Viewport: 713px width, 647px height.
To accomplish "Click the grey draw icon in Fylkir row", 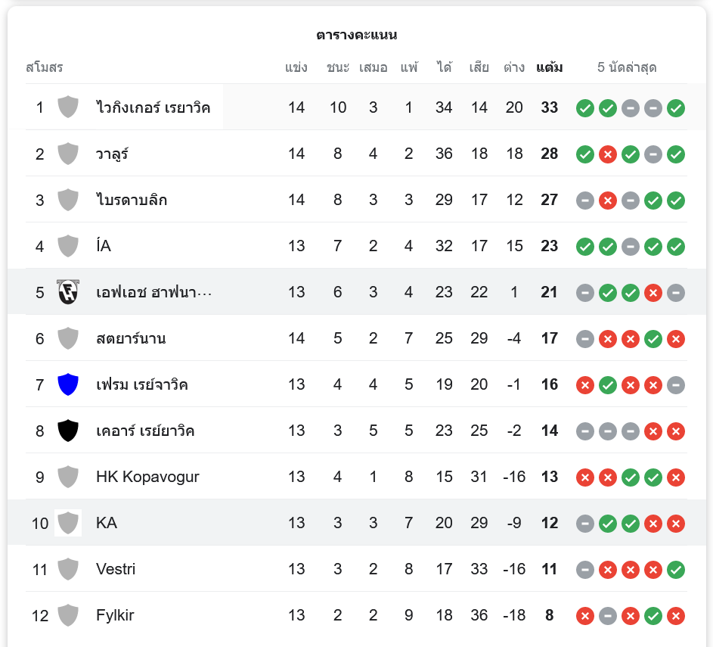I will coord(607,616).
